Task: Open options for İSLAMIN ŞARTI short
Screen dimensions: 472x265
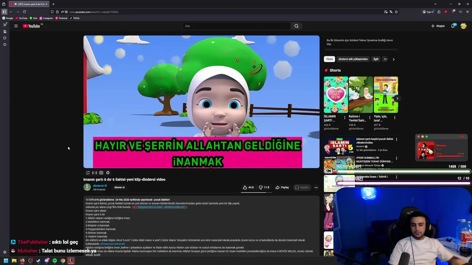Action: pos(345,118)
